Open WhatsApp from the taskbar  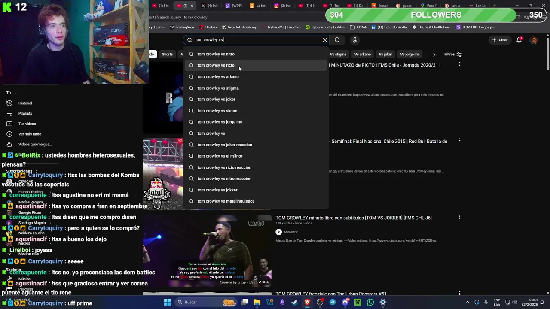click(x=370, y=302)
